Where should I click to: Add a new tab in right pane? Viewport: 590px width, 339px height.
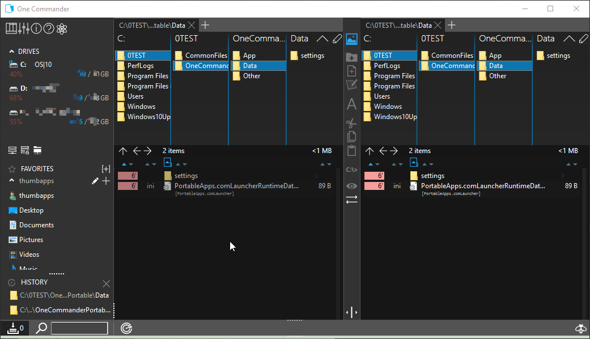452,25
